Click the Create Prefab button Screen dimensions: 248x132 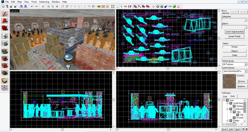tap(235, 36)
